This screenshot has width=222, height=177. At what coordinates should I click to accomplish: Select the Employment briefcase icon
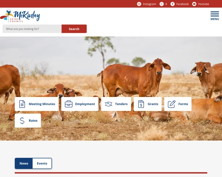(x=69, y=104)
